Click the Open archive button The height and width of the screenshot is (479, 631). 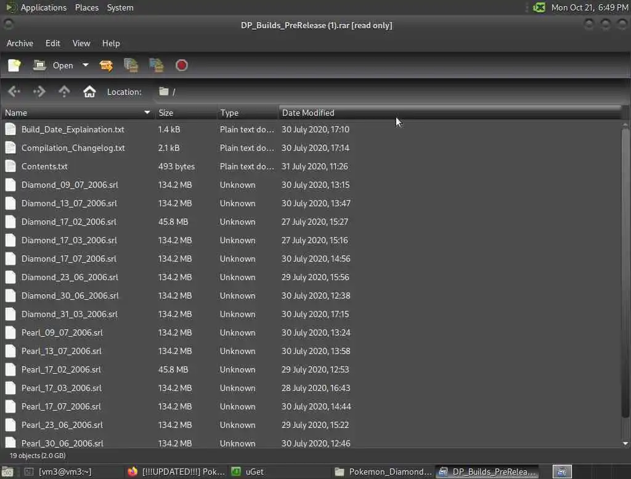pos(53,65)
